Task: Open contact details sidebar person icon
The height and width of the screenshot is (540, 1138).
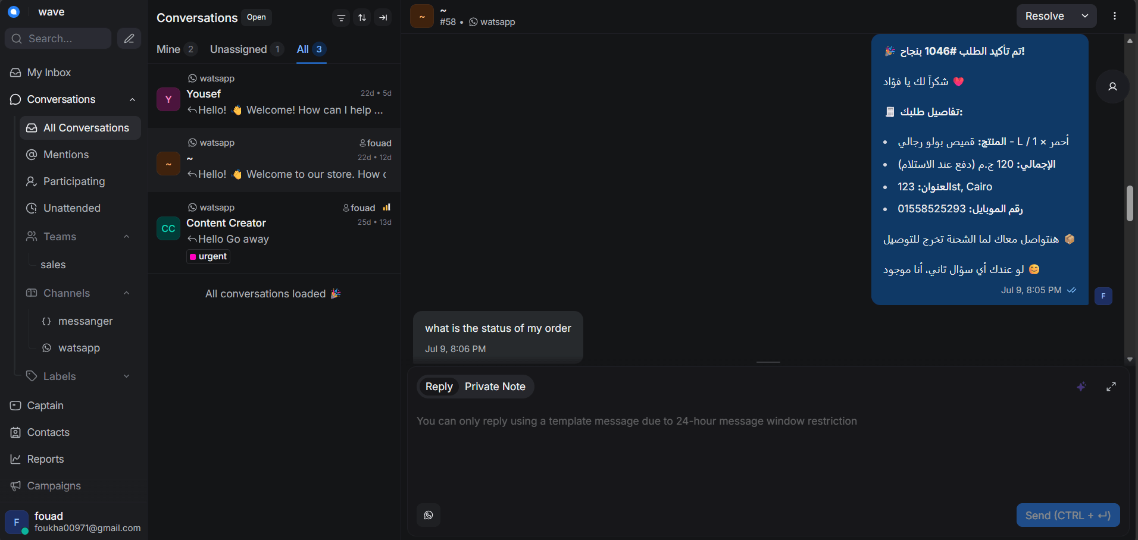Action: tap(1112, 87)
